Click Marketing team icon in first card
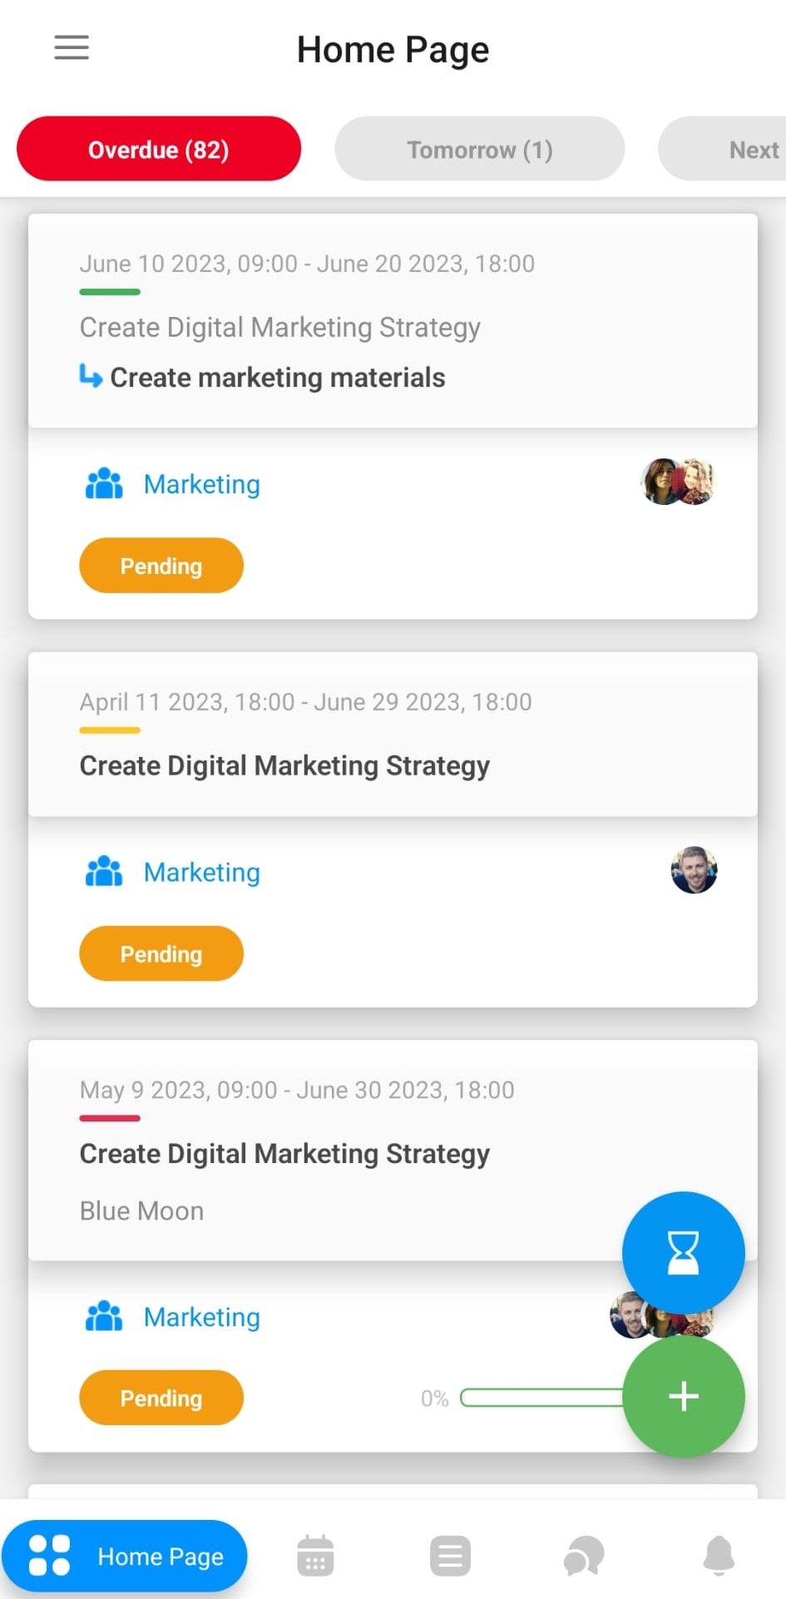 (104, 483)
